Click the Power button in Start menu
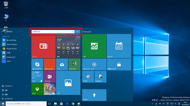The height and width of the screenshot is (106, 190). pos(6,94)
